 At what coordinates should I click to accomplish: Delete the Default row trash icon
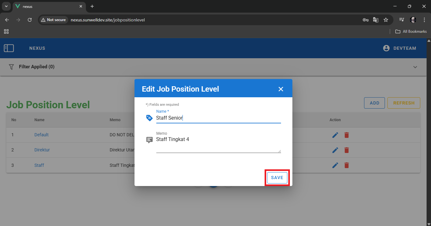(347, 135)
